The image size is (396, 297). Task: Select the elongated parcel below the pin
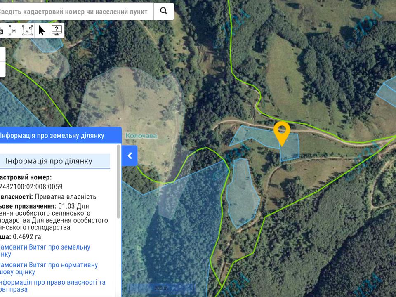(243, 194)
